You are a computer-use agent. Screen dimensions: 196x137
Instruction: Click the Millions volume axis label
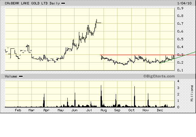[192, 93]
